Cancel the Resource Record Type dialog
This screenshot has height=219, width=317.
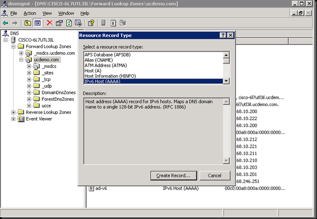coord(215,176)
